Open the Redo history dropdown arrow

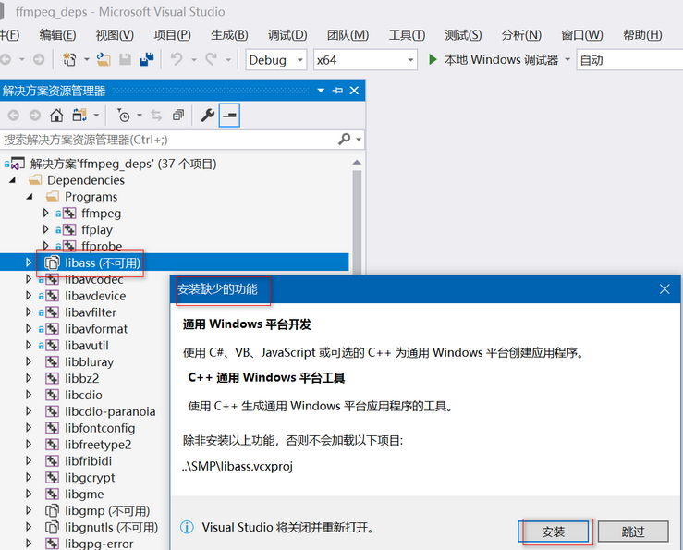(227, 59)
